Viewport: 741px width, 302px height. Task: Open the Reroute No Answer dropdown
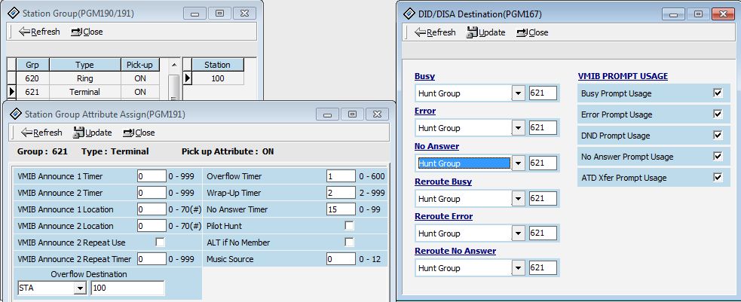[x=517, y=268]
